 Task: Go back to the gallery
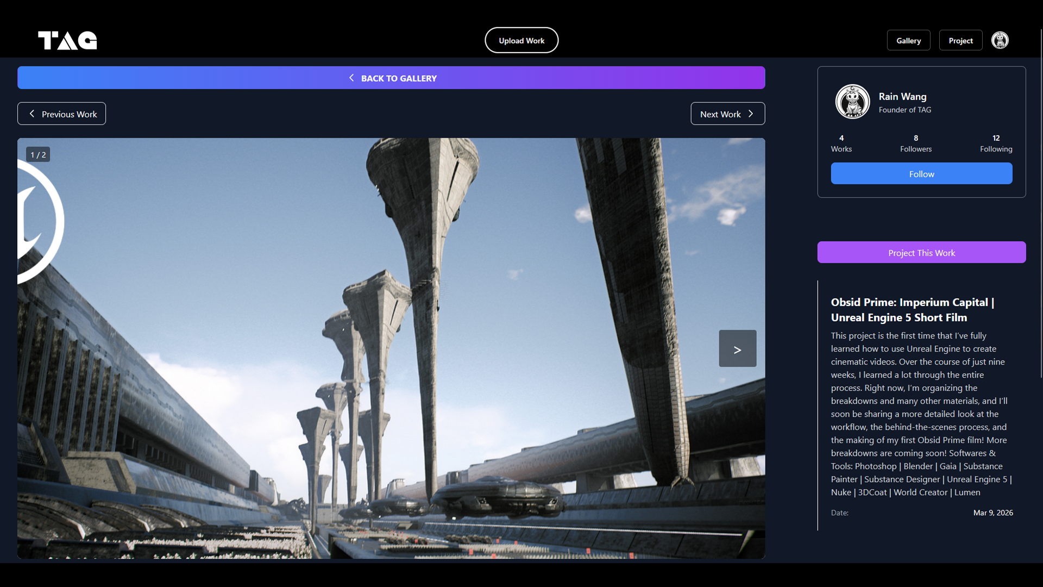pyautogui.click(x=391, y=78)
